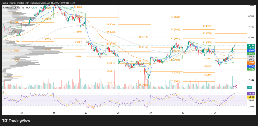Click the R1 (8875) pivot label
This screenshot has width=258, height=126.
[79, 7]
